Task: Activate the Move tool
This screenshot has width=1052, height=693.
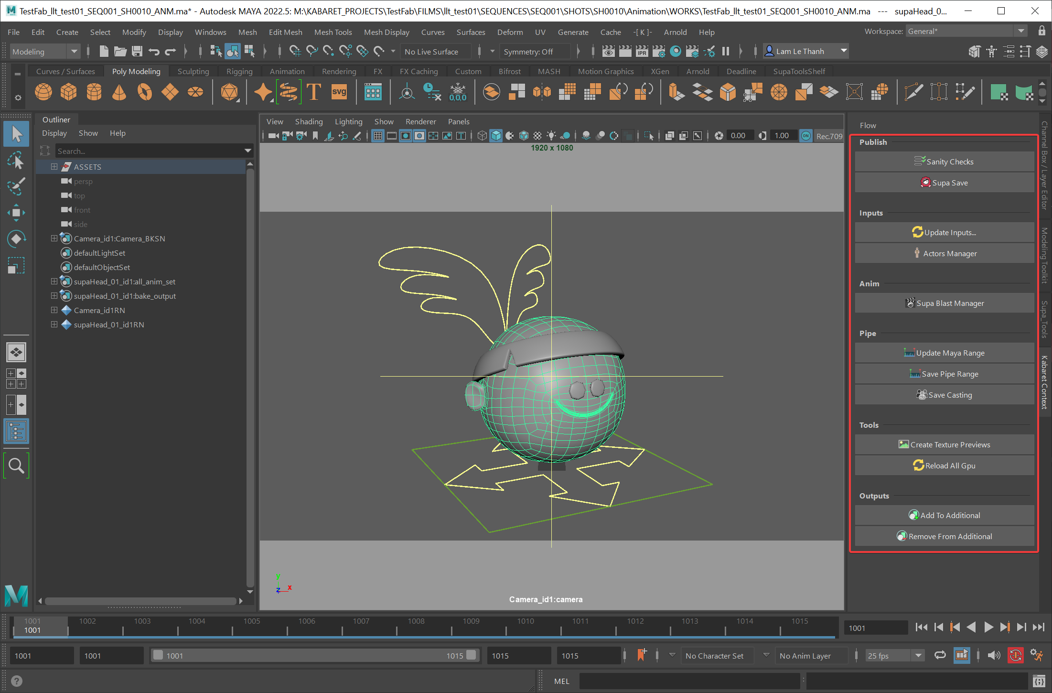Action: click(x=16, y=213)
